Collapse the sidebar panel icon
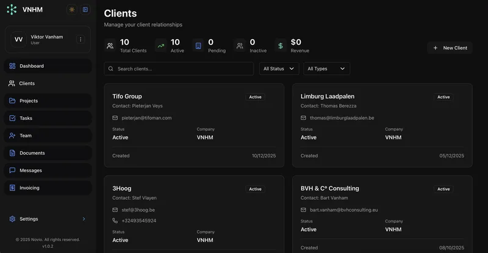The height and width of the screenshot is (253, 488). pyautogui.click(x=85, y=10)
